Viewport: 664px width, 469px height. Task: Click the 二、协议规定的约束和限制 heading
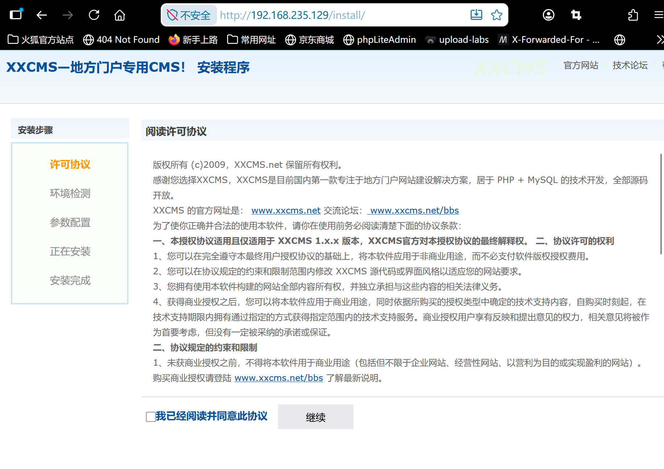pos(205,348)
